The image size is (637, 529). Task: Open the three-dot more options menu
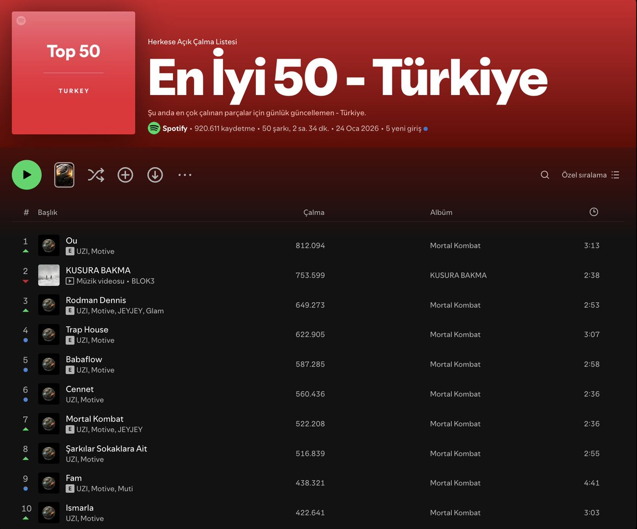pos(185,175)
